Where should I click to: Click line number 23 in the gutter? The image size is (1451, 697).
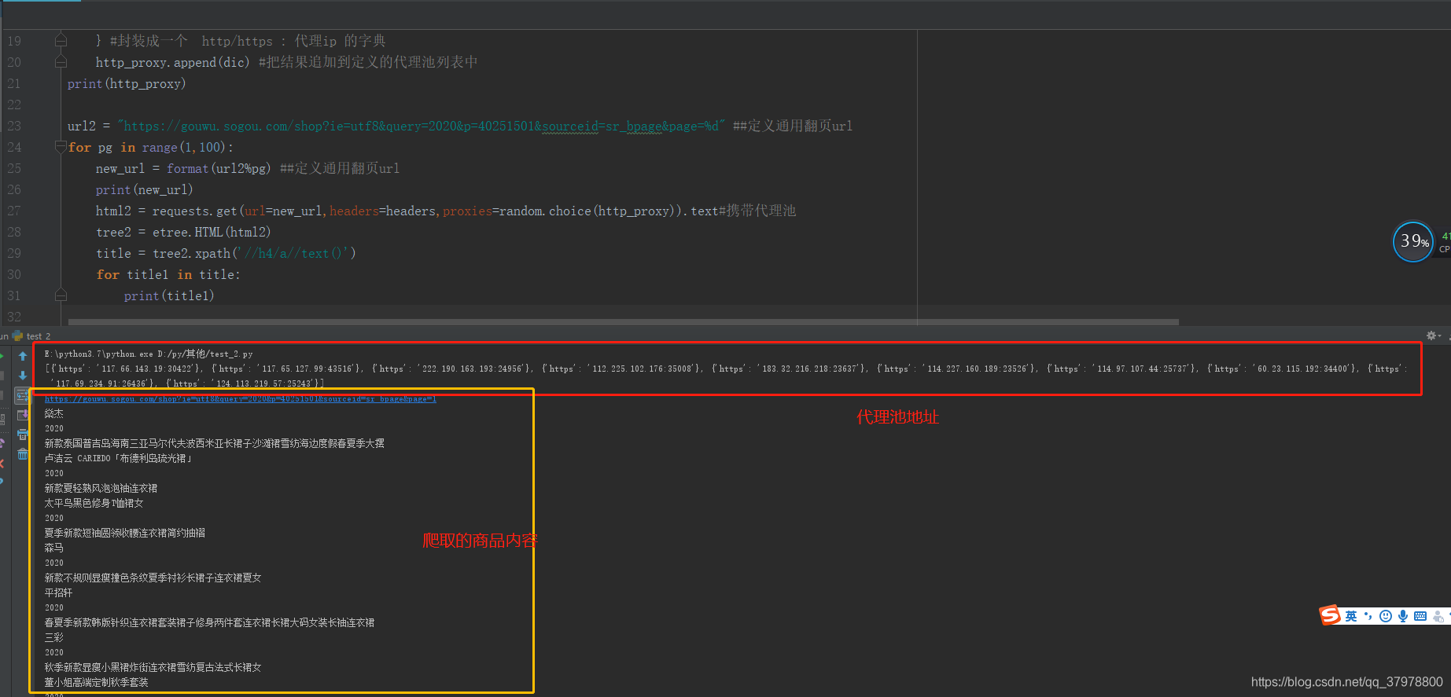point(14,126)
